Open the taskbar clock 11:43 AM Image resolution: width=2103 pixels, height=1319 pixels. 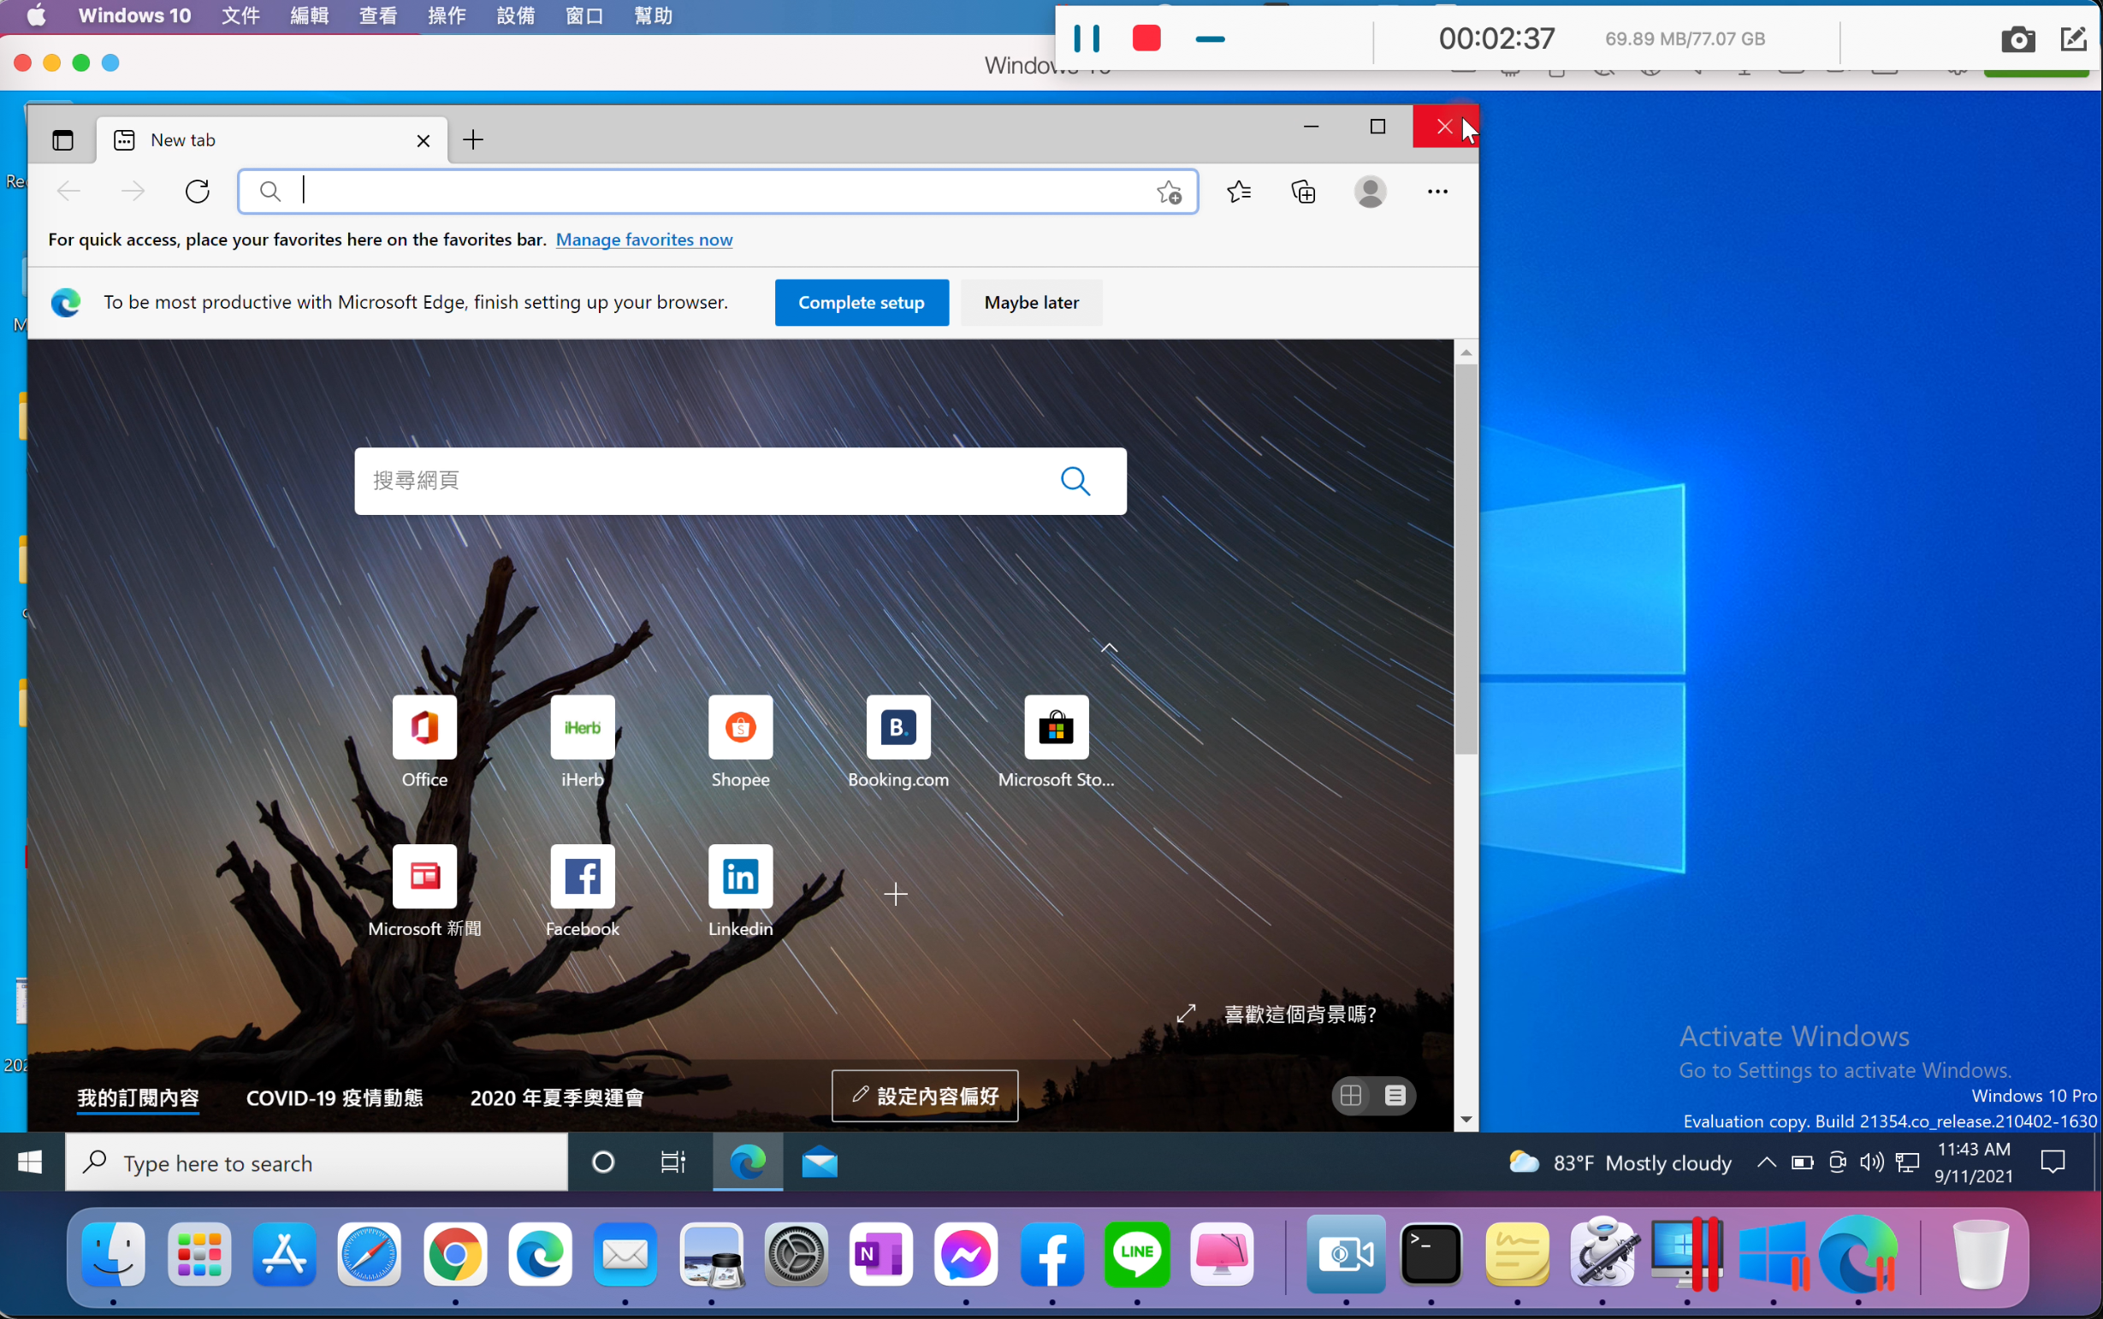coord(1973,1162)
